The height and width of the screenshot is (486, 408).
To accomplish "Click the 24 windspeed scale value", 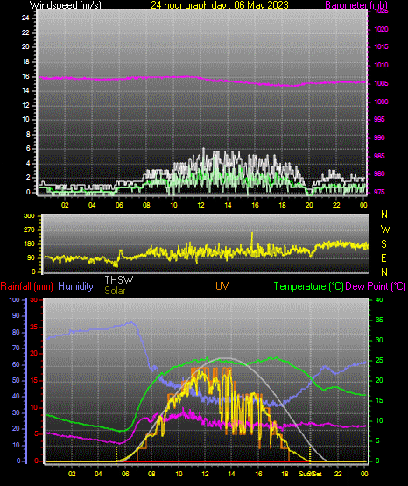I will [25, 18].
